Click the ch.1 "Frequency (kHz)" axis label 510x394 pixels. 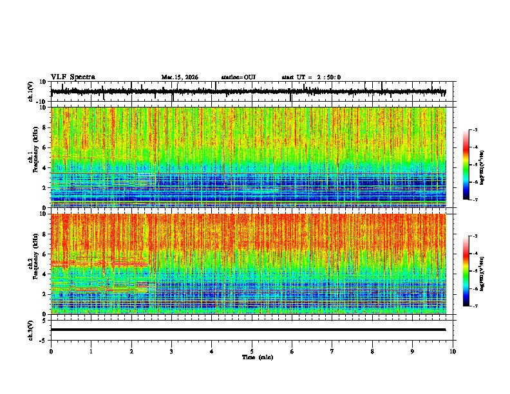click(x=35, y=149)
